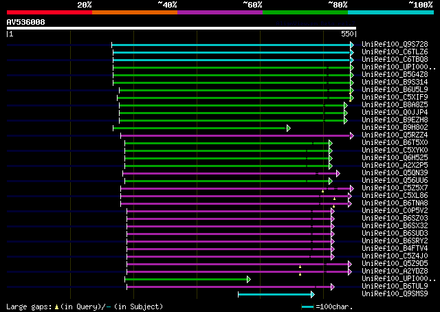The width and height of the screenshot is (440, 312).
Task: Select the UniRef100_B4FTV4 label
Action: tap(395, 249)
